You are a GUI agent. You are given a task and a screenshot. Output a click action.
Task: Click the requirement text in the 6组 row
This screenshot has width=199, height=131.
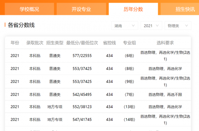[165, 56]
